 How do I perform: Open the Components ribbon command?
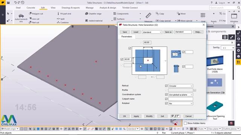pyautogui.click(x=121, y=13)
